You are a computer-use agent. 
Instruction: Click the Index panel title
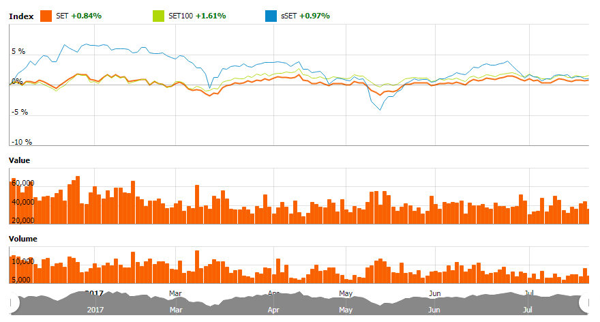point(20,15)
